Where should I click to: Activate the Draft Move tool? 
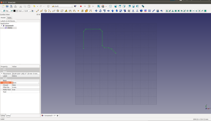pos(96,11)
